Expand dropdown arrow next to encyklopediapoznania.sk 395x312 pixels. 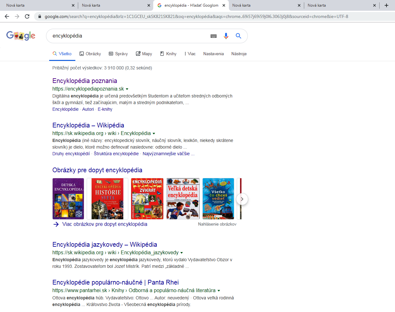127,89
